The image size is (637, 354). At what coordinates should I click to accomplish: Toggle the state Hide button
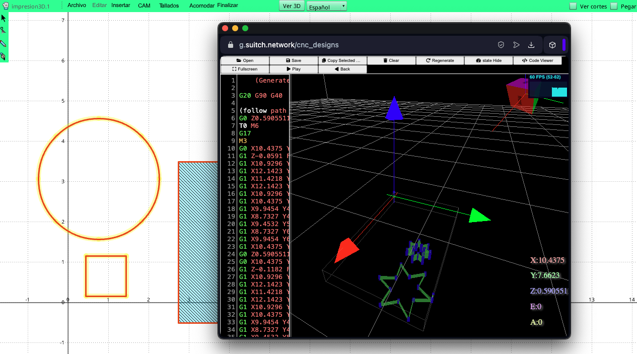coord(488,60)
